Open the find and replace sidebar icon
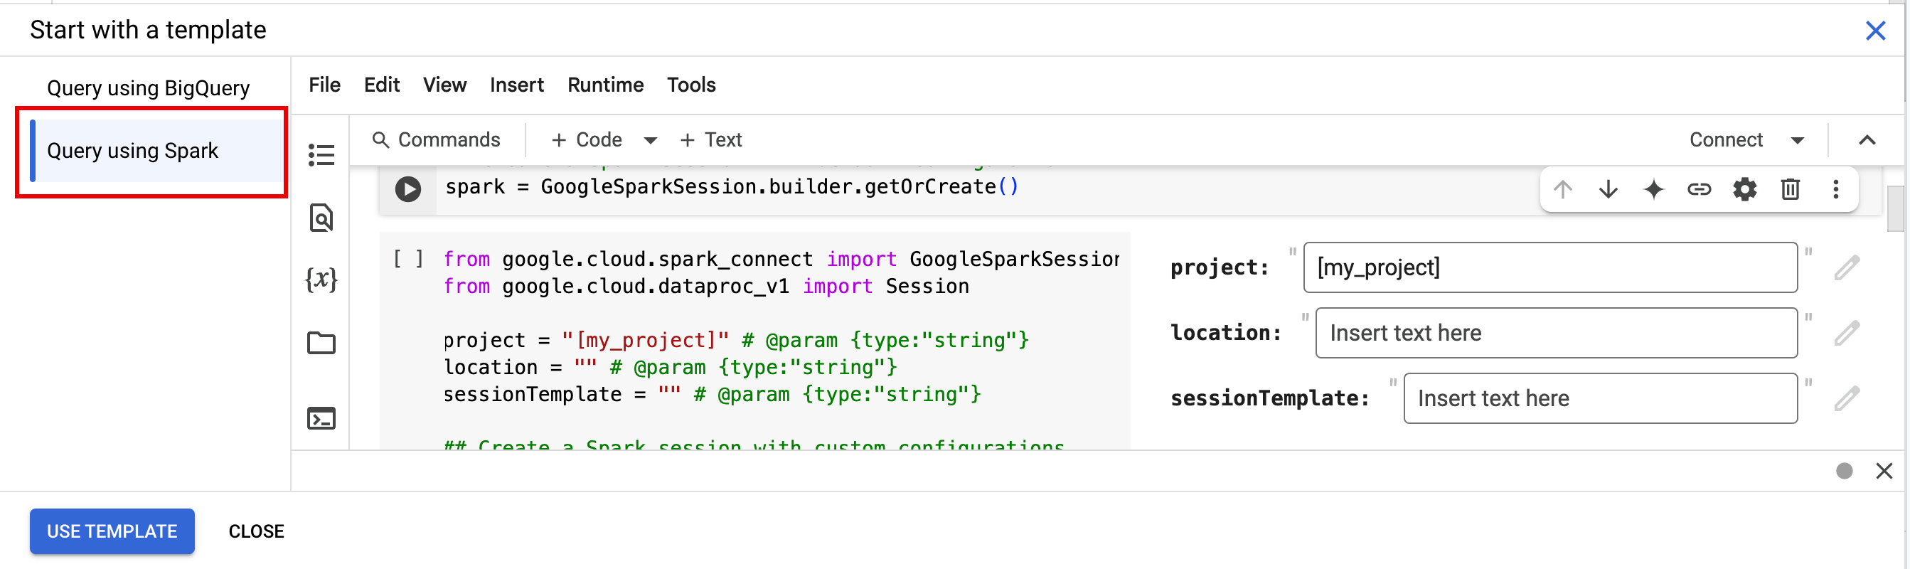 321,218
